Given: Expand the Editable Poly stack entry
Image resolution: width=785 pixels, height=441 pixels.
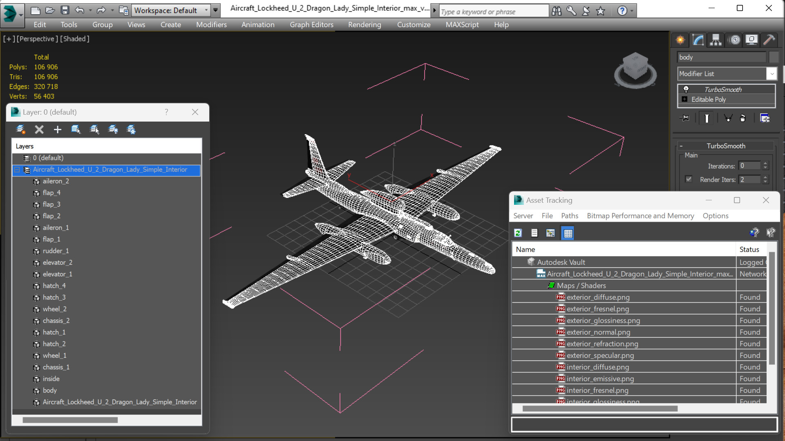Looking at the screenshot, I should coord(684,99).
